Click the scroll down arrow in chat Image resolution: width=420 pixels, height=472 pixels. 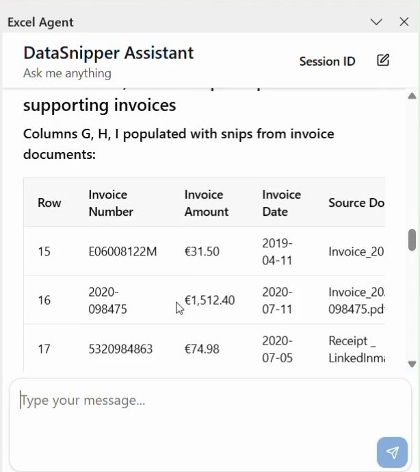point(412,364)
